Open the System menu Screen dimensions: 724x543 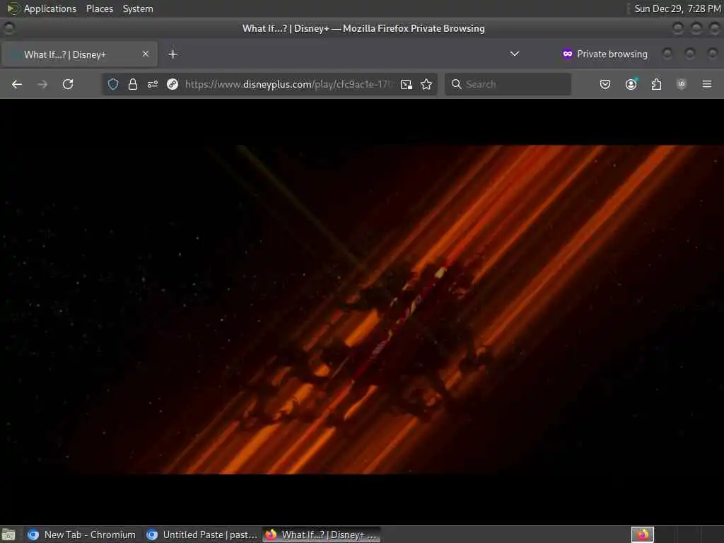point(138,8)
